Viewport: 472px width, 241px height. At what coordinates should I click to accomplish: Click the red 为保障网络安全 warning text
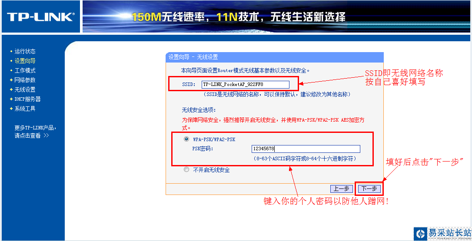coord(273,124)
